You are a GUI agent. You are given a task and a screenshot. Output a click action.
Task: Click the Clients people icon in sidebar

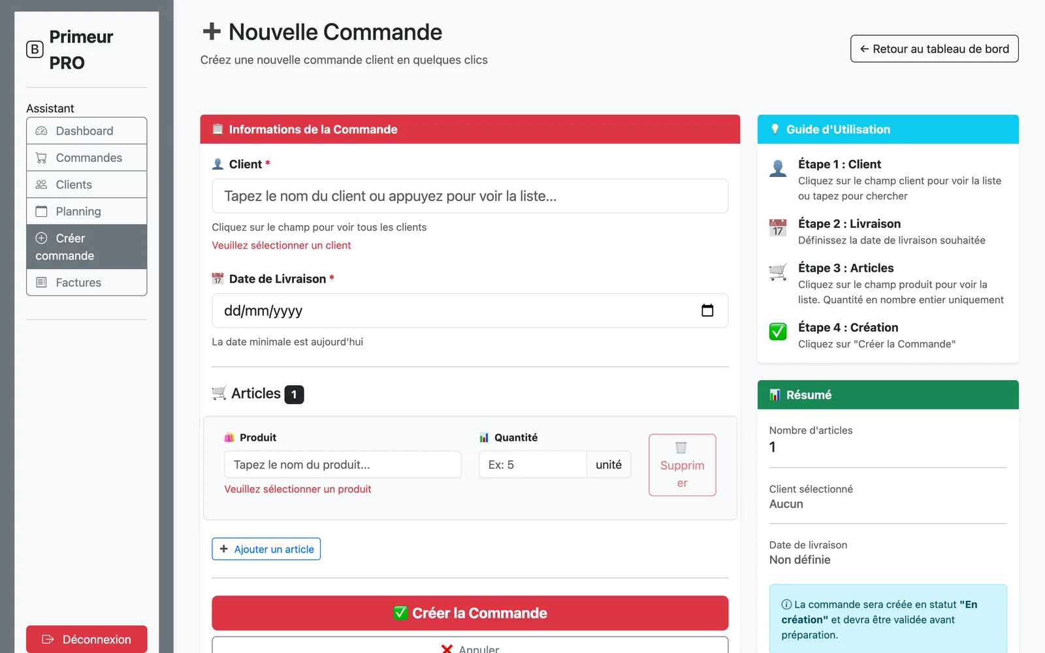point(41,184)
